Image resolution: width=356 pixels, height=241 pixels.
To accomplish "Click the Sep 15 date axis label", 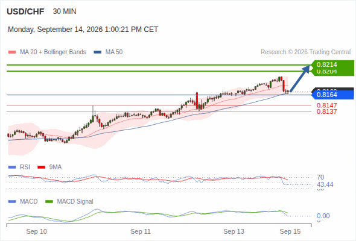I will pyautogui.click(x=290, y=232).
